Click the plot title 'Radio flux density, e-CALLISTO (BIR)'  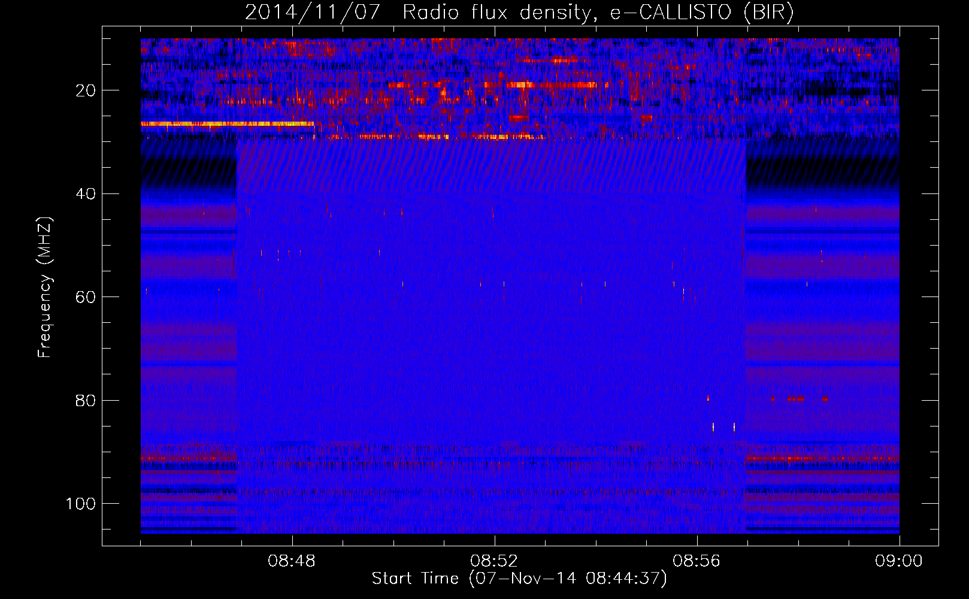pyautogui.click(x=598, y=13)
